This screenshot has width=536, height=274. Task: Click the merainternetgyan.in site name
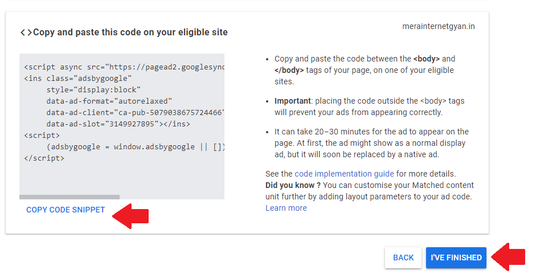click(438, 26)
